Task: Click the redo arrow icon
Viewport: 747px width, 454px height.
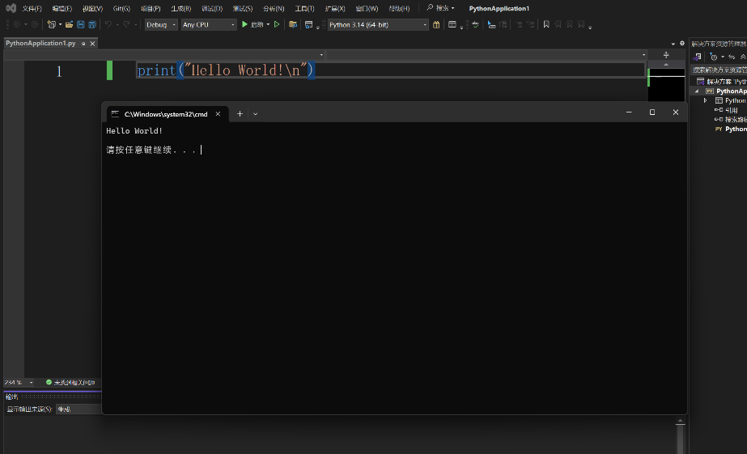Action: [126, 24]
